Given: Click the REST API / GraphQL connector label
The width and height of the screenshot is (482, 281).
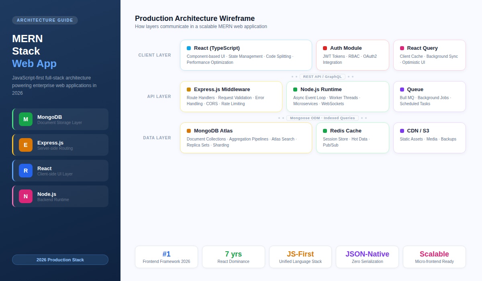Looking at the screenshot, I should coord(323,77).
